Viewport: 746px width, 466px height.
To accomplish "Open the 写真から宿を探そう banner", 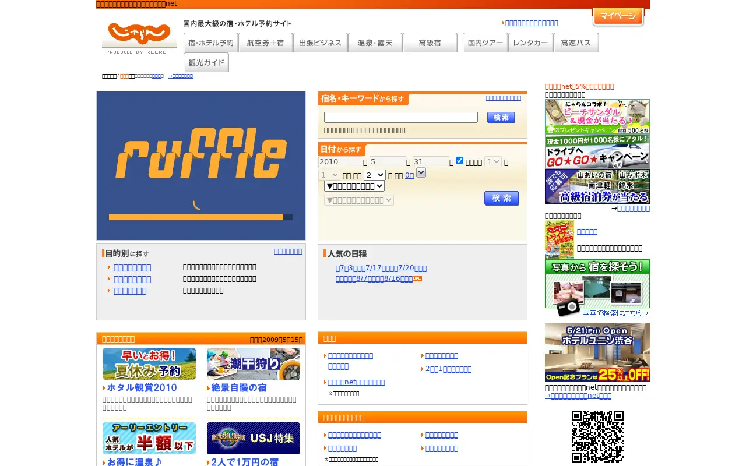I will click(x=597, y=284).
